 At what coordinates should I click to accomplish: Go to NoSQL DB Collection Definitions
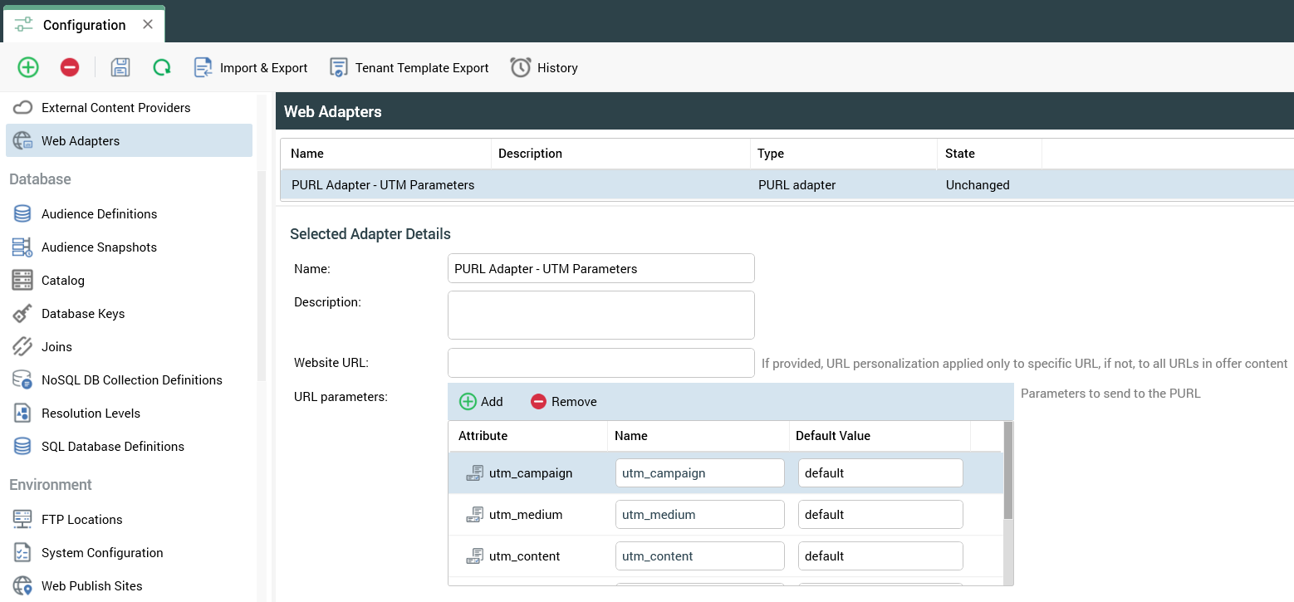[x=131, y=380]
